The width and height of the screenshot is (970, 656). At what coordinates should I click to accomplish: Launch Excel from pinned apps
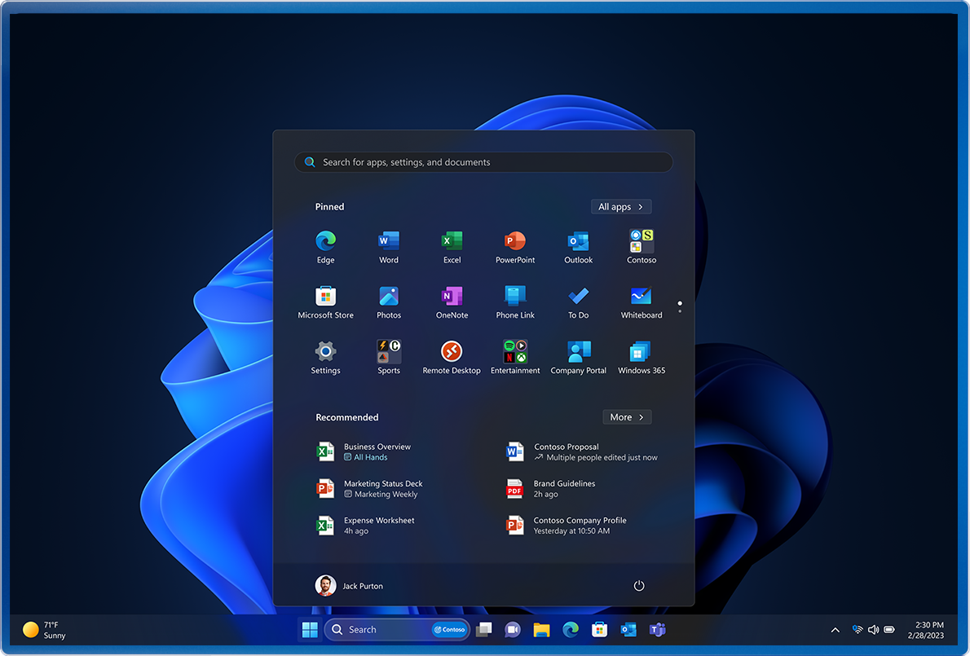[452, 241]
